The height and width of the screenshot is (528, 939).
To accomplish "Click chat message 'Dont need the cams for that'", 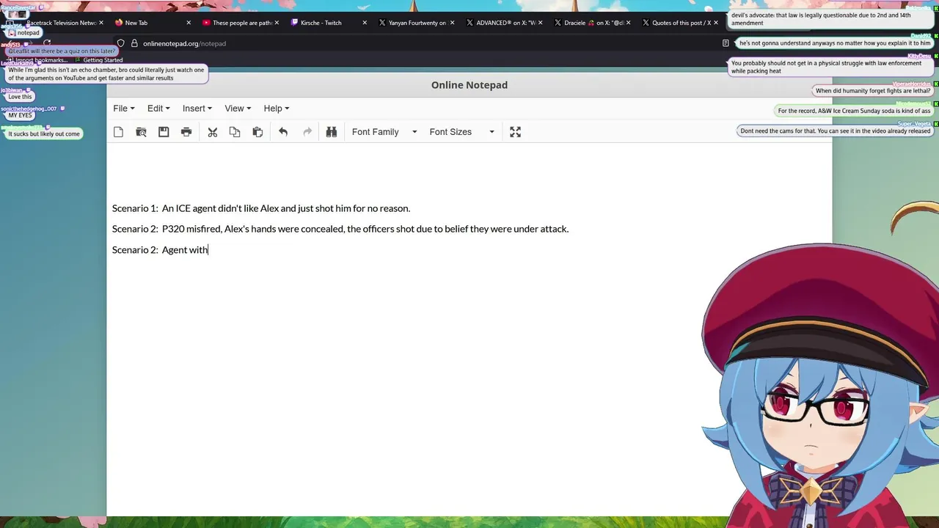I will pos(835,131).
